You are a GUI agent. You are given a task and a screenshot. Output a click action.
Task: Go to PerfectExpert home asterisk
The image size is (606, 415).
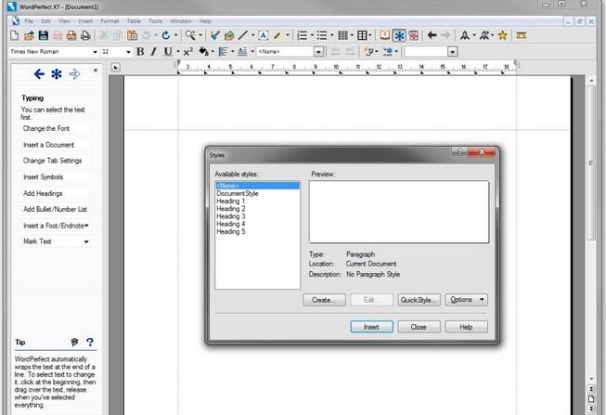[57, 74]
